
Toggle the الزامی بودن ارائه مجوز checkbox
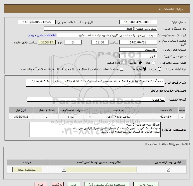(x=168, y=170)
